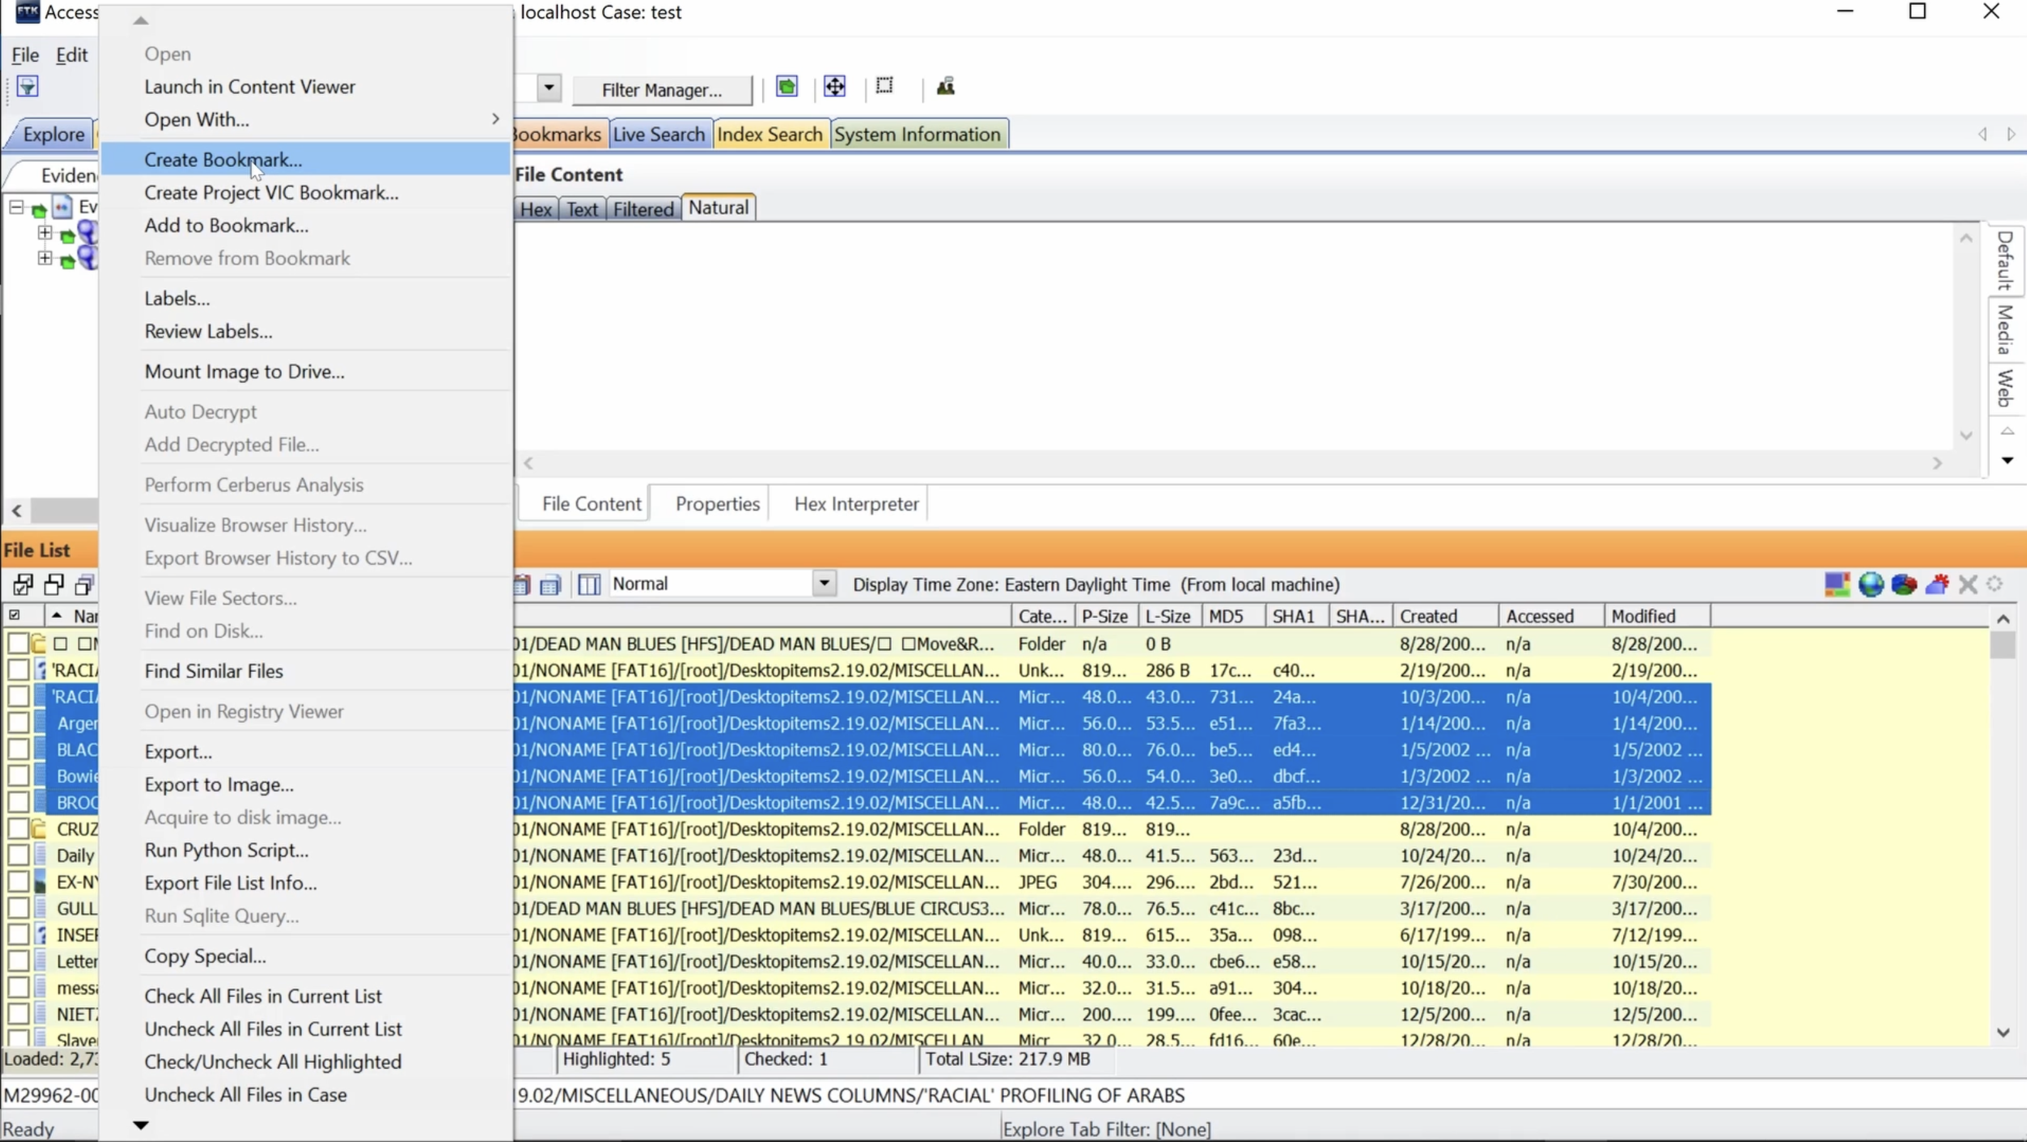Screen dimensions: 2027x1142
Task: Check the box for the EX-NY file row
Action: tap(18, 882)
